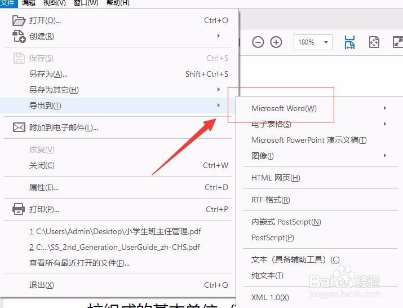Click the printer icon
The width and height of the screenshot is (403, 308).
pos(19,209)
